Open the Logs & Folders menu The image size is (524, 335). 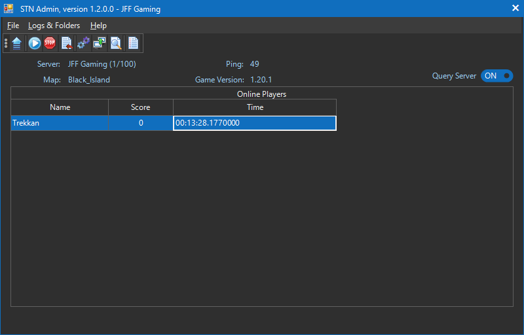tap(54, 26)
